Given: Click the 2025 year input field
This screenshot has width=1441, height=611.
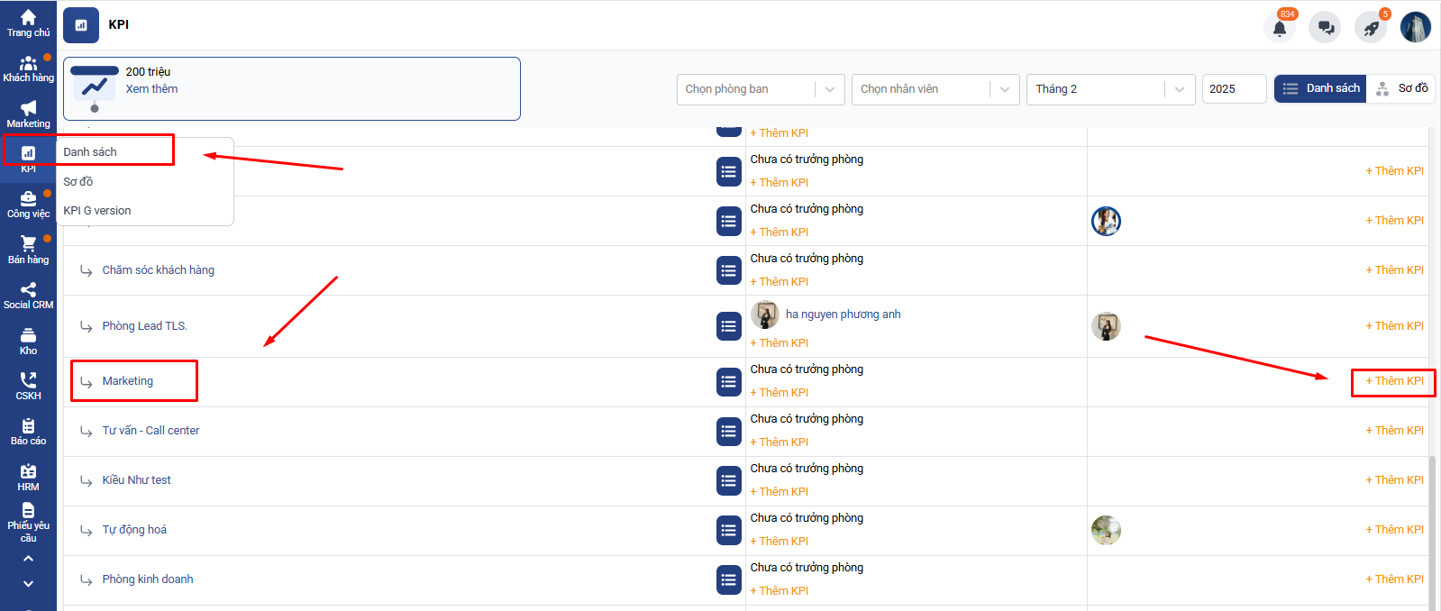Looking at the screenshot, I should click(x=1233, y=89).
